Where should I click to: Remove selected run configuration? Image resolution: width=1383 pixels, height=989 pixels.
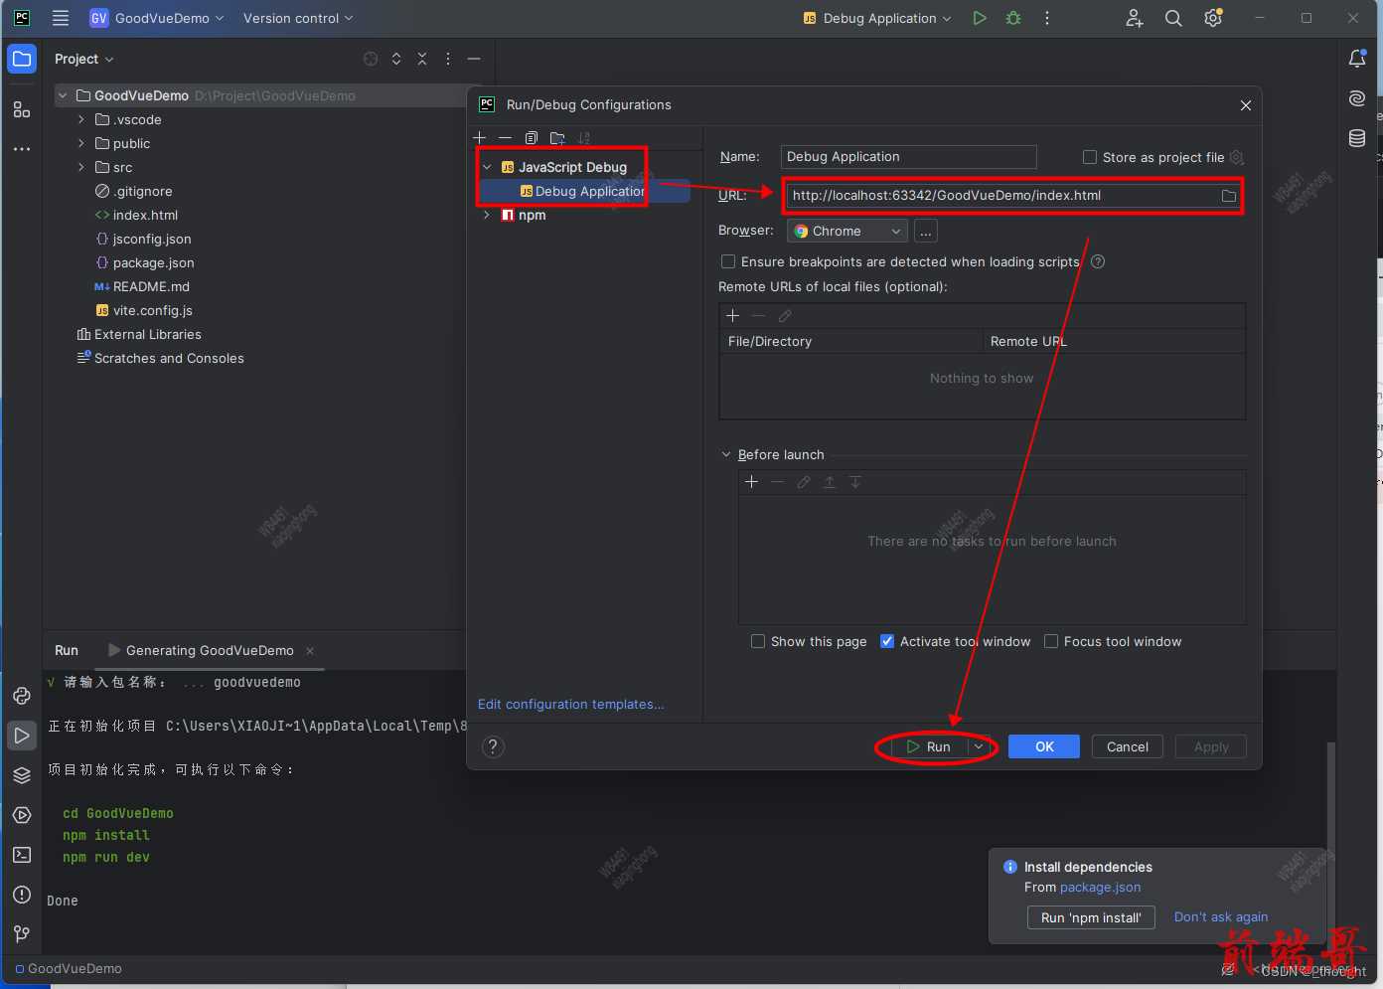click(x=505, y=137)
